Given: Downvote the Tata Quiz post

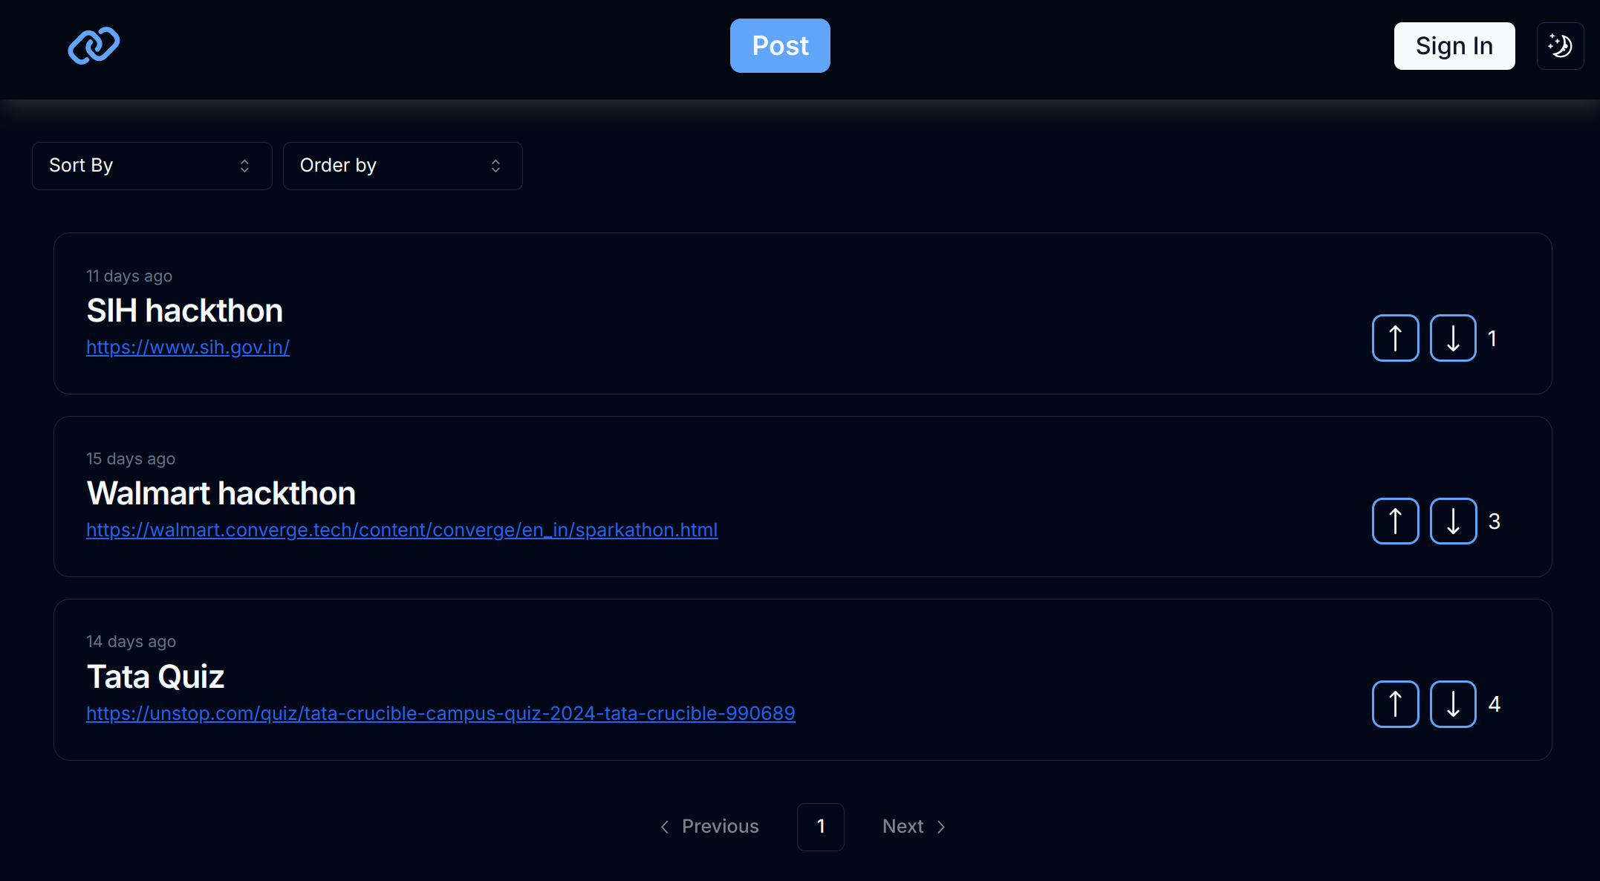Looking at the screenshot, I should [1453, 703].
